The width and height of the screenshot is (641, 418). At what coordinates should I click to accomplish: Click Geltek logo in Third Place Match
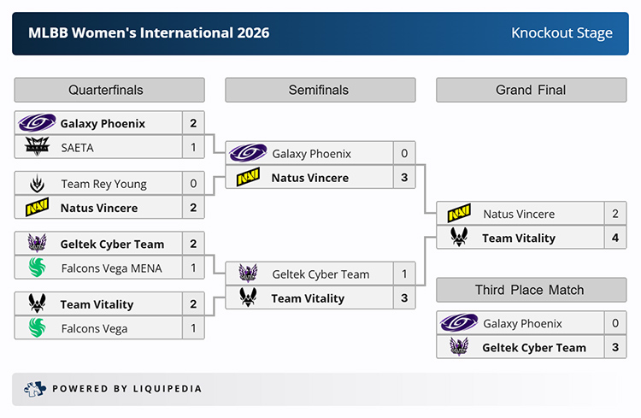coord(459,347)
